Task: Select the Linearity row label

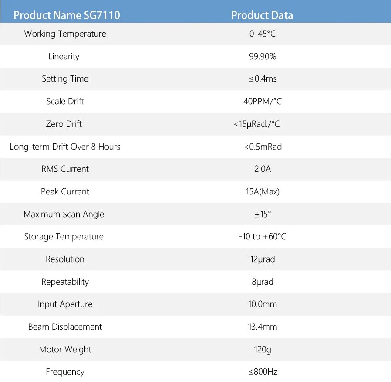Action: pos(64,57)
